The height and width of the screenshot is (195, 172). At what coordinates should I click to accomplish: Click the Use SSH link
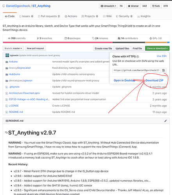pos(162,56)
